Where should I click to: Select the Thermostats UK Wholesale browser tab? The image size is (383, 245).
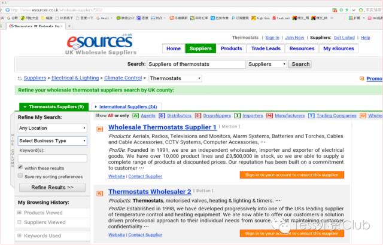coord(36,26)
